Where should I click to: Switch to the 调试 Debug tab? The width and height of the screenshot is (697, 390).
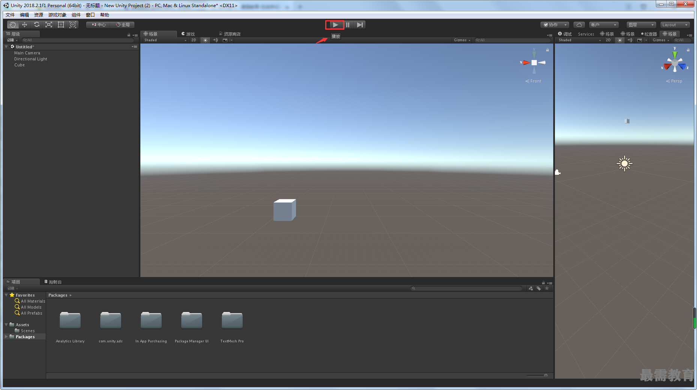click(565, 34)
